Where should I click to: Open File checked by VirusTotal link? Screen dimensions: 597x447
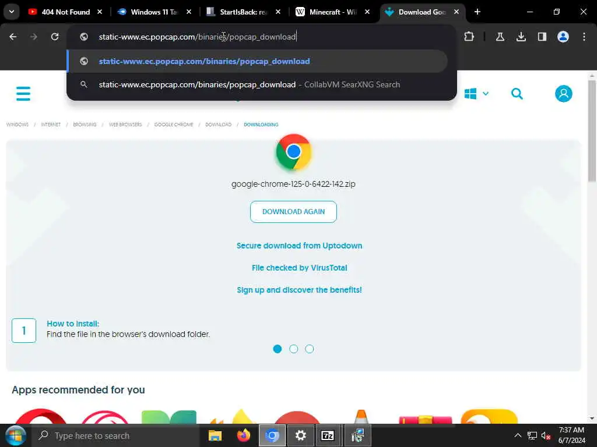(299, 268)
